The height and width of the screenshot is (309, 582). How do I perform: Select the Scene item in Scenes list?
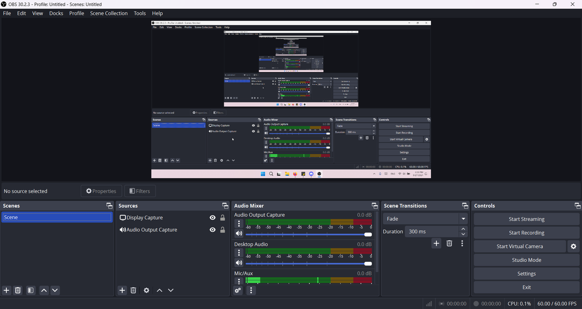click(57, 217)
